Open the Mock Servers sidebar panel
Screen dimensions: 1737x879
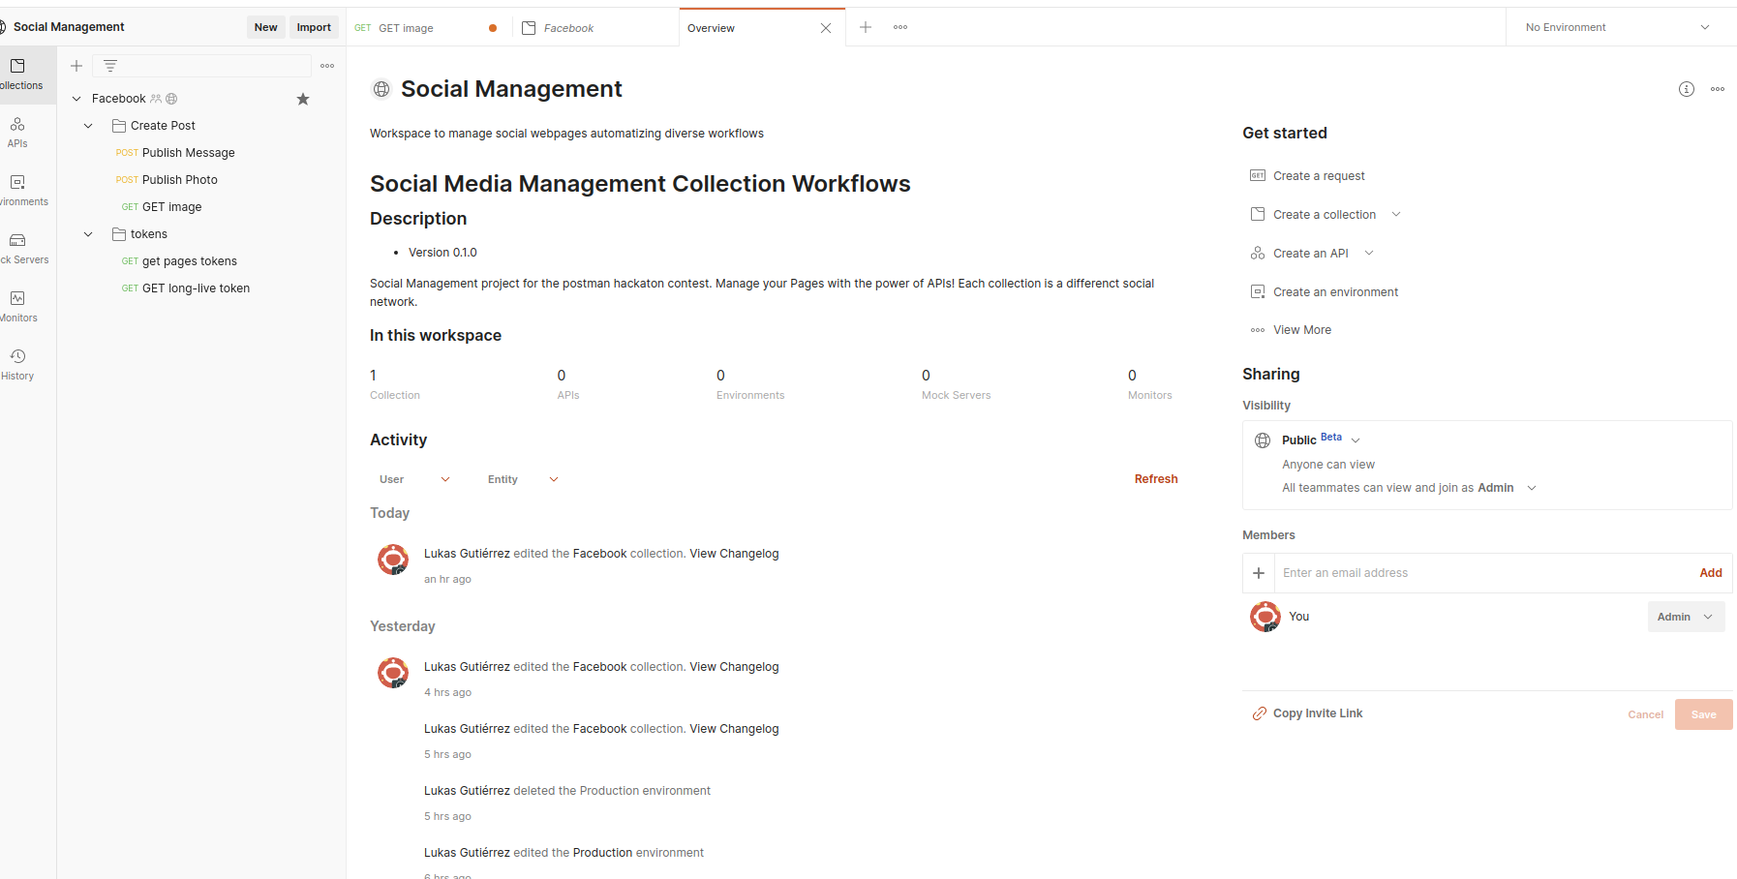pos(19,249)
